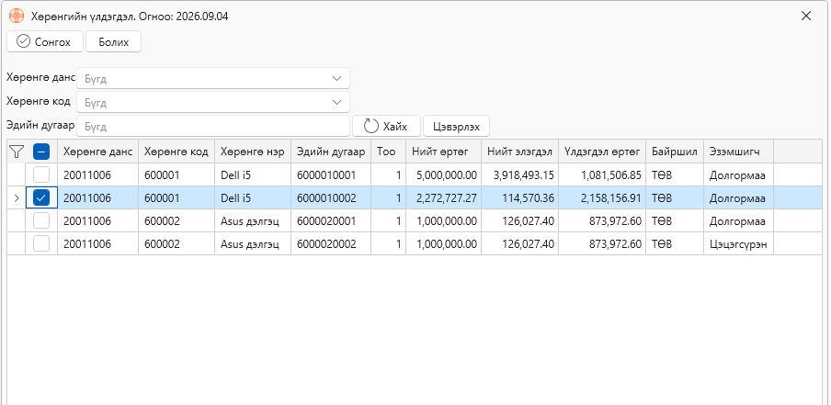Viewport: 831px width, 405px height.
Task: Check the box for item 6000020002
Action: (x=41, y=244)
